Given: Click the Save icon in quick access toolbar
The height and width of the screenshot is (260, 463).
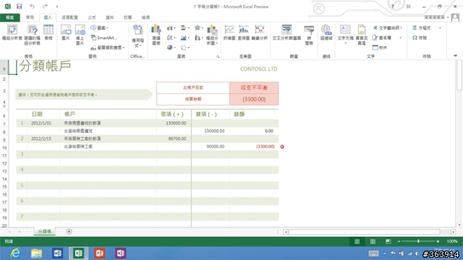Looking at the screenshot, I should 20,6.
